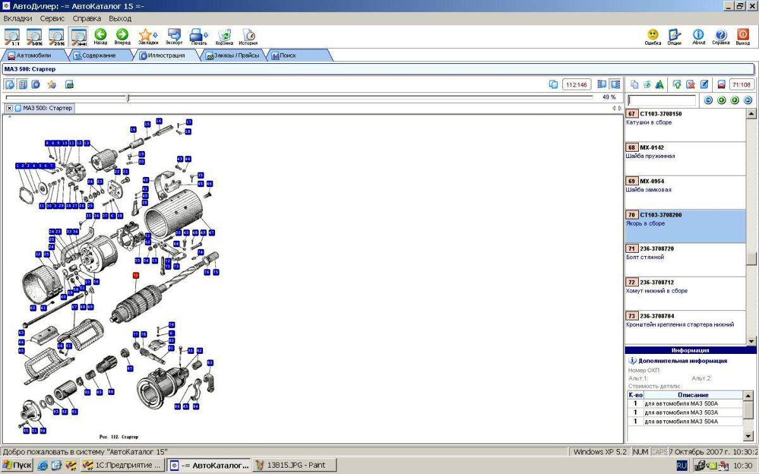Open the Печать print dropdown

pyautogui.click(x=206, y=35)
